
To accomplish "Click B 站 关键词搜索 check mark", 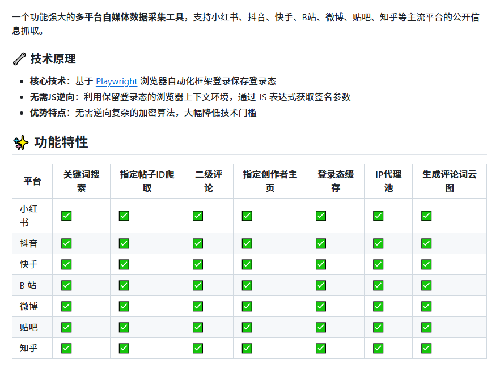I will click(66, 285).
